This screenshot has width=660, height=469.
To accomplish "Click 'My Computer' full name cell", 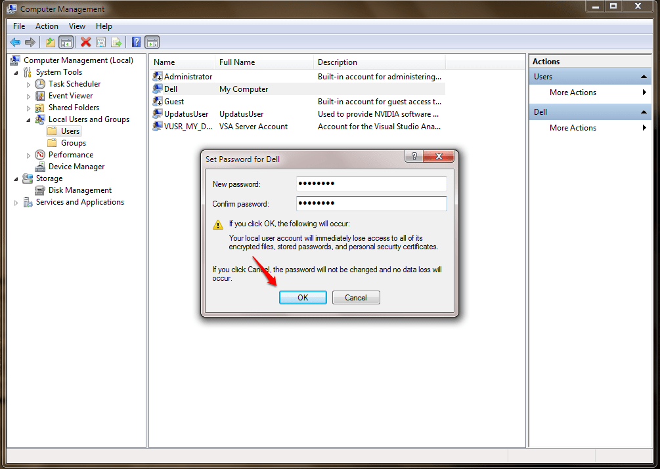I will coord(244,89).
